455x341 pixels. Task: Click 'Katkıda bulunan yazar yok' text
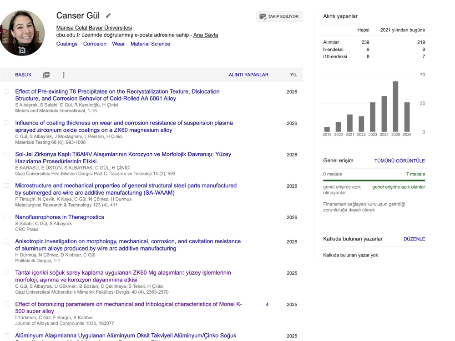click(350, 255)
